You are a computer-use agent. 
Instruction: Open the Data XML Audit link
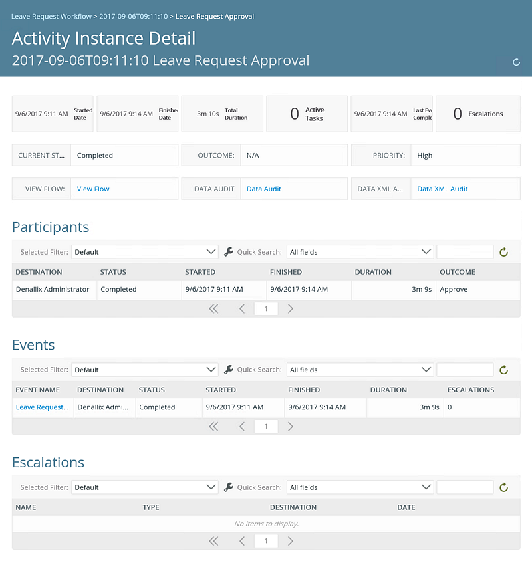[x=442, y=189]
